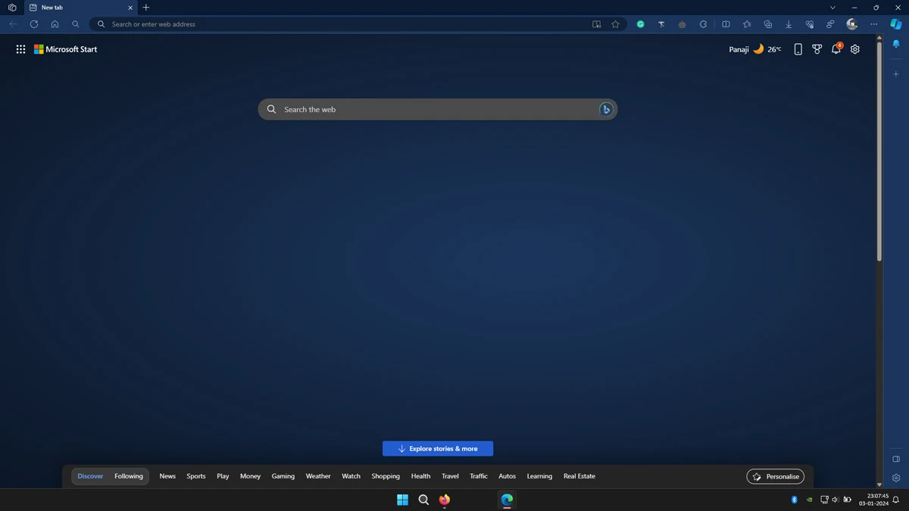Click the Downloads toolbar icon
The width and height of the screenshot is (909, 511).
[x=789, y=24]
